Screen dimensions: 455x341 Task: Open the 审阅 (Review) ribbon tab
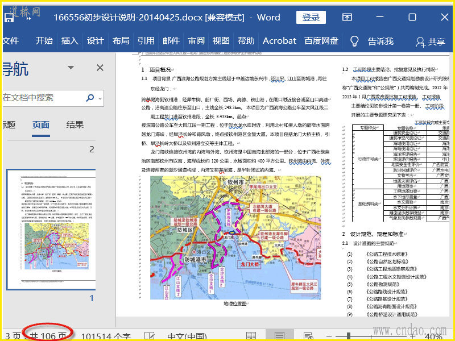[196, 41]
